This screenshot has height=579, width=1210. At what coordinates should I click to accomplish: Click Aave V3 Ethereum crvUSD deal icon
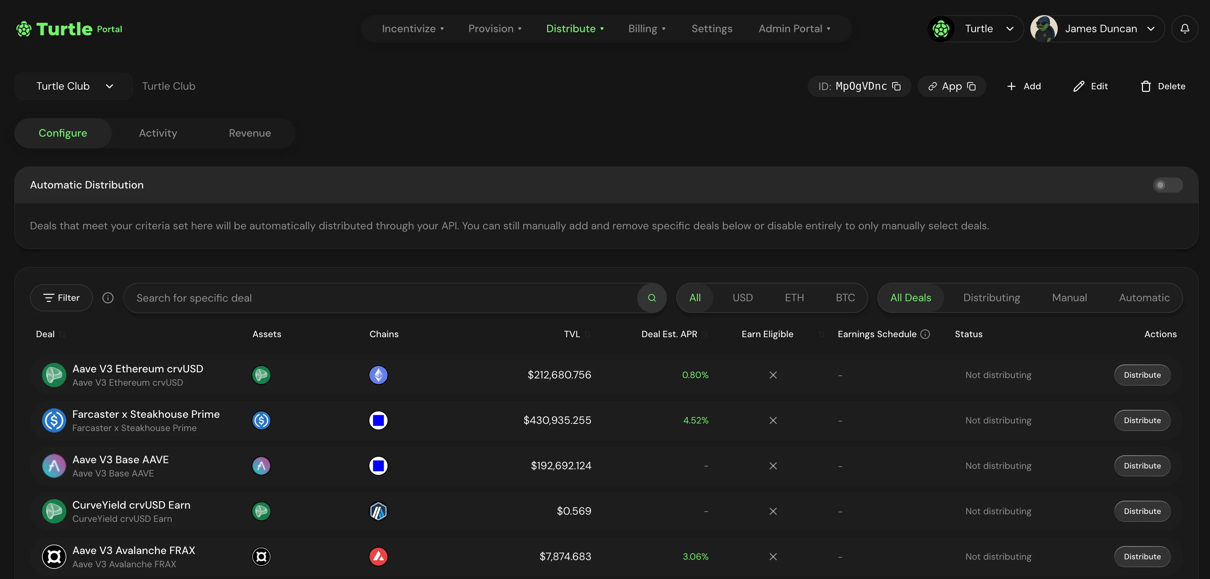pyautogui.click(x=54, y=375)
